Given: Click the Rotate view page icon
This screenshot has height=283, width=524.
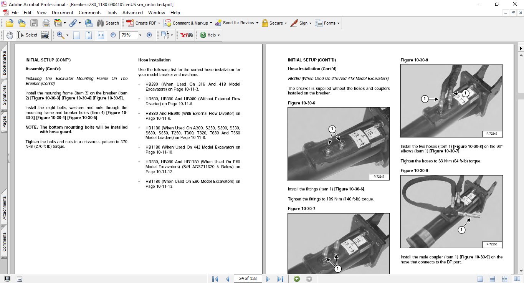Looking at the screenshot, I should tap(165, 35).
